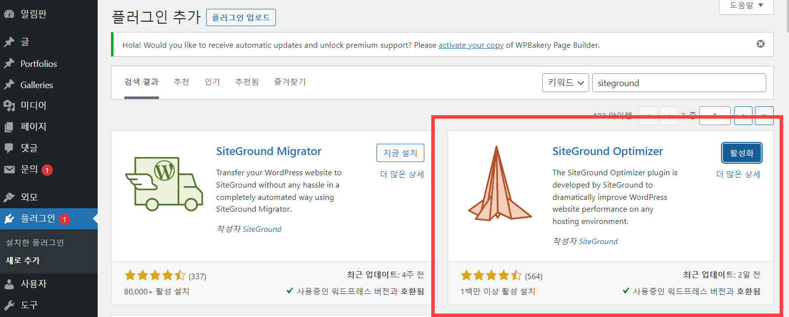789x317 pixels.
Task: Click the Migrator author SiteGround link
Action: [262, 229]
